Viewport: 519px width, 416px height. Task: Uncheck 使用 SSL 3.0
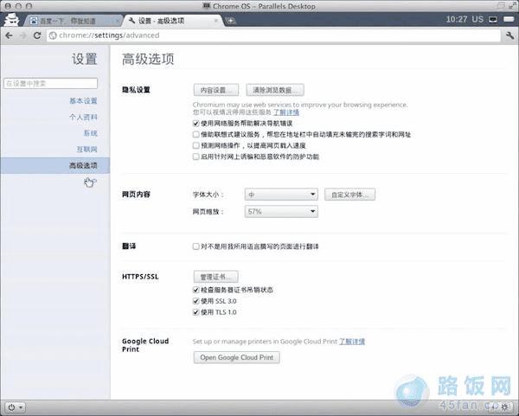(x=196, y=301)
